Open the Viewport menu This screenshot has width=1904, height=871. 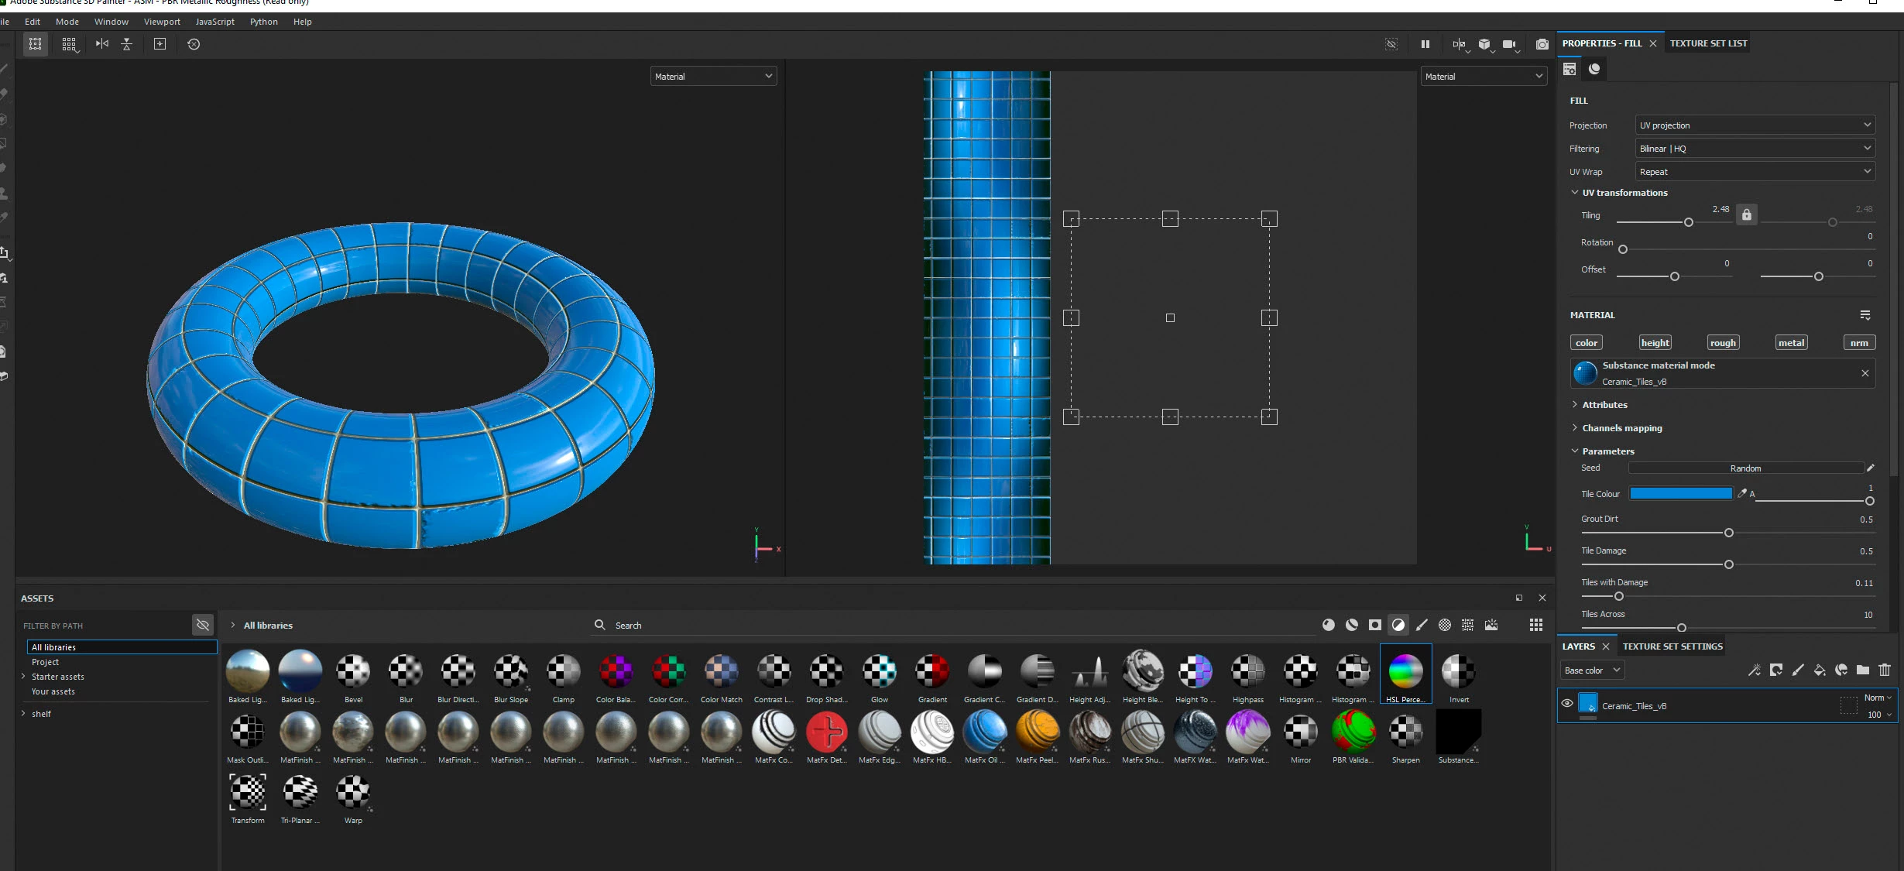click(x=162, y=22)
